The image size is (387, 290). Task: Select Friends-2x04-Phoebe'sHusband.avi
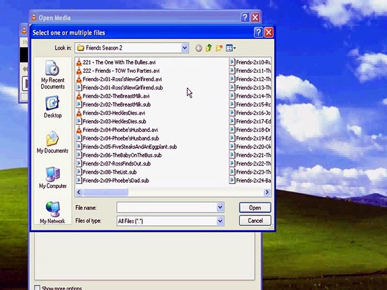click(117, 130)
